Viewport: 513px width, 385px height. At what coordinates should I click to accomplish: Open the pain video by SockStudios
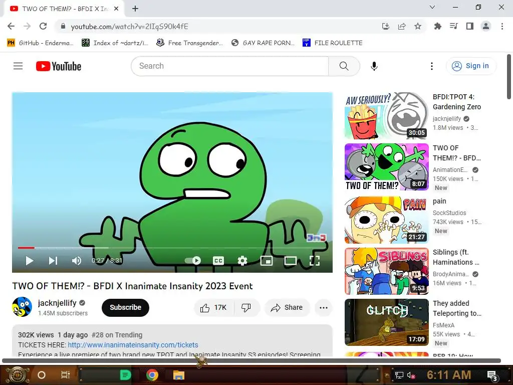tap(386, 220)
